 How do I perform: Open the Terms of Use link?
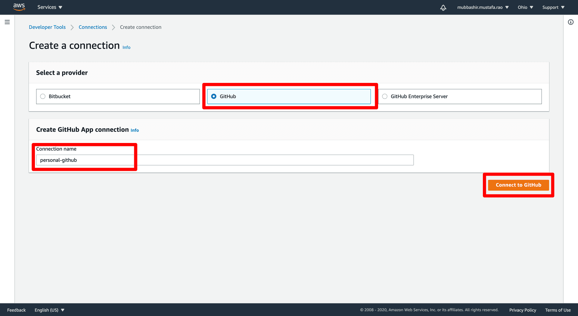pos(558,310)
